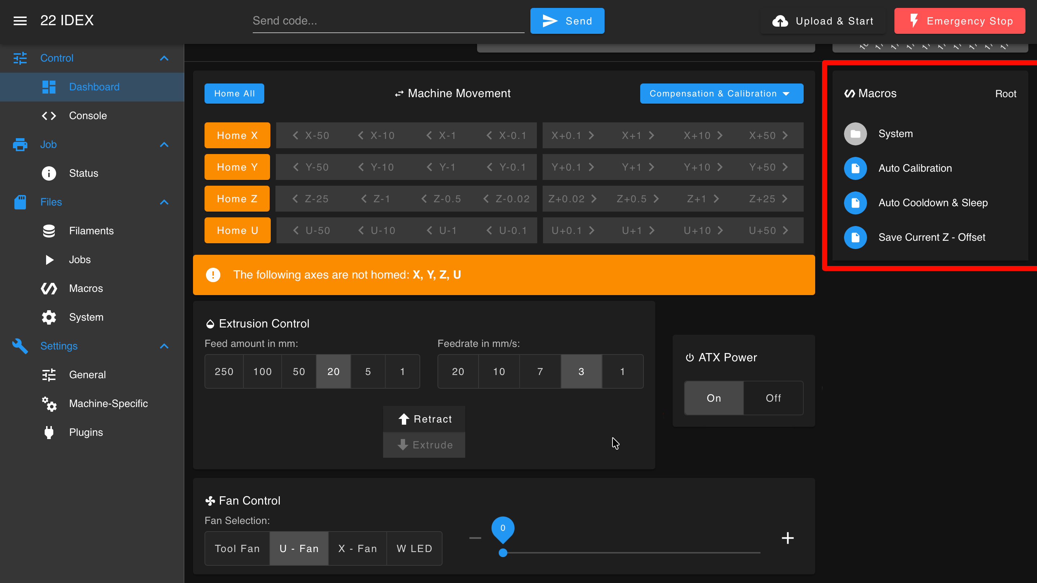Click the Upload & Start cloud icon
Screen dimensions: 1037x583
pos(780,21)
